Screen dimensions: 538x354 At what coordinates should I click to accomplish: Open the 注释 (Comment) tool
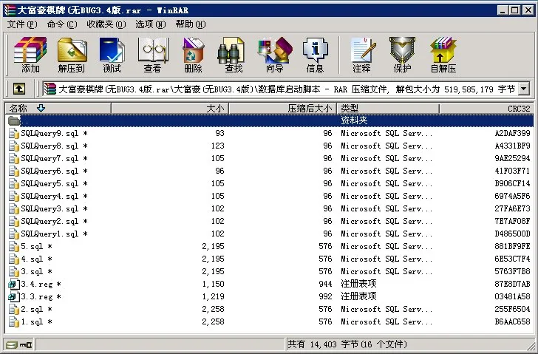coord(361,54)
